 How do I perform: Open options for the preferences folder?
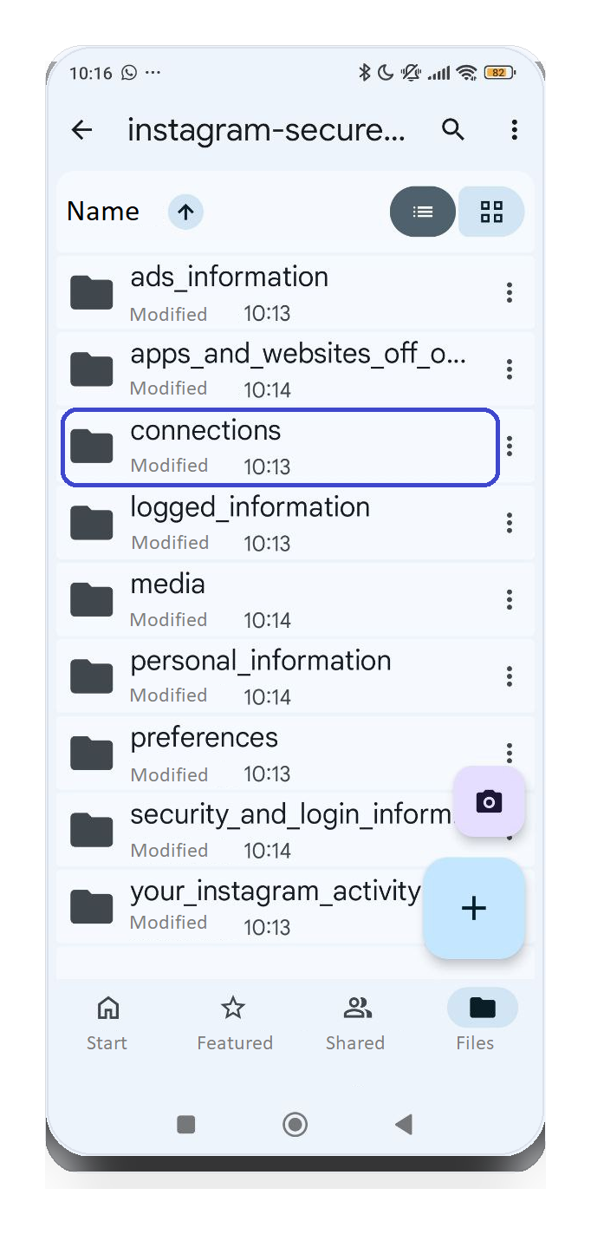(x=510, y=753)
